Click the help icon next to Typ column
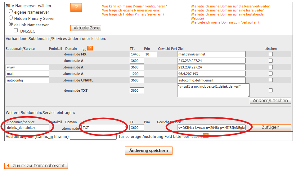The image size is (296, 171). [90, 48]
